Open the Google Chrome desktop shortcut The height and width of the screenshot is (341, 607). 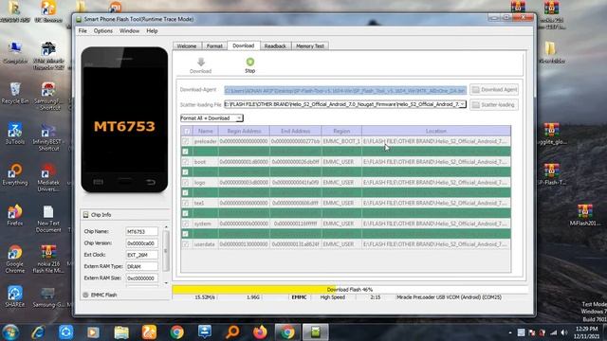pos(15,259)
